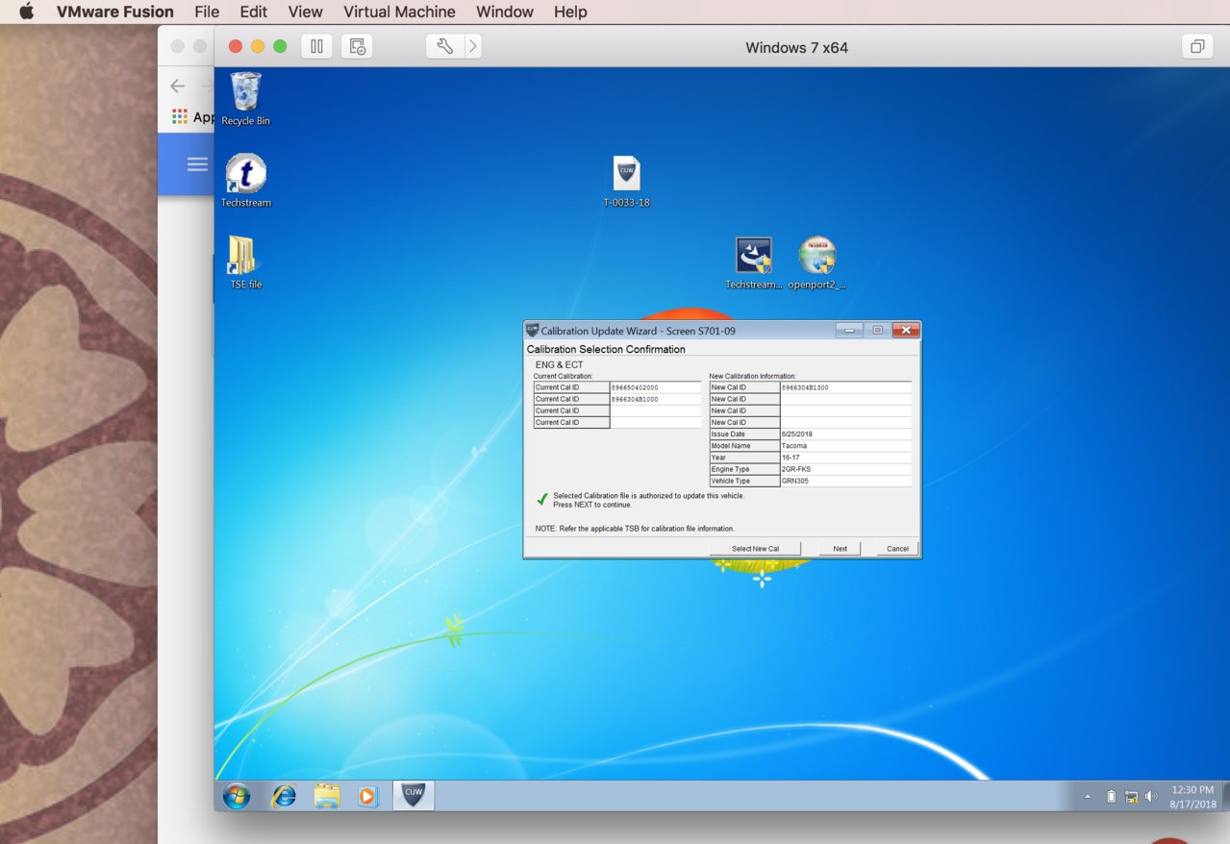
Task: Enter VMware Unity view at title bar right
Action: point(1197,46)
